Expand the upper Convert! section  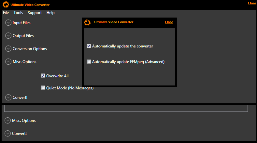[x=8, y=97]
